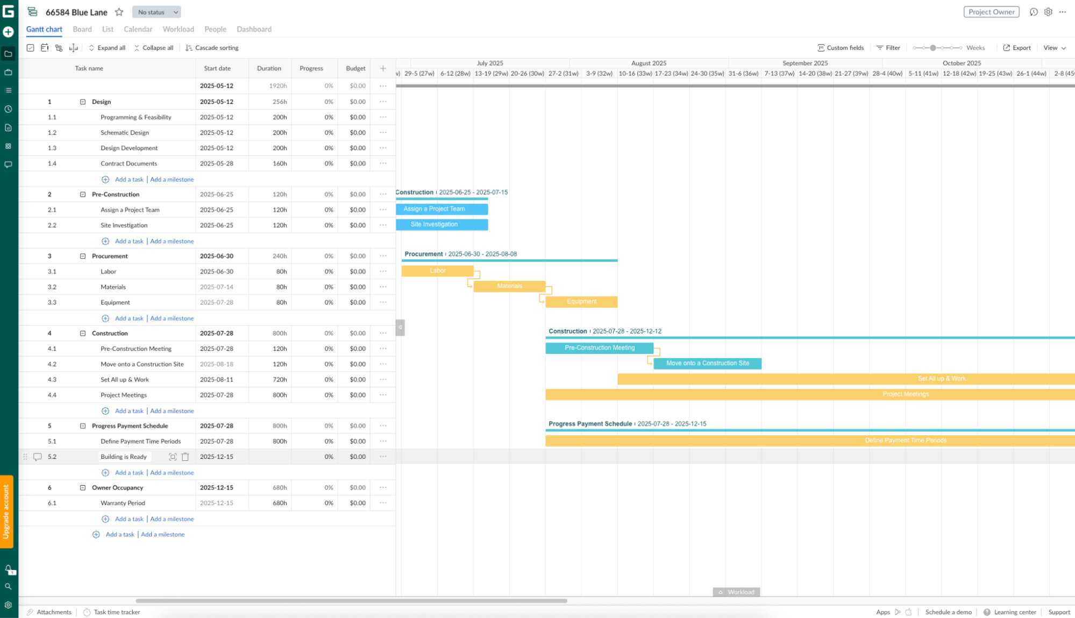This screenshot has height=618, width=1075.
Task: Switch to the Workload tab
Action: click(178, 29)
